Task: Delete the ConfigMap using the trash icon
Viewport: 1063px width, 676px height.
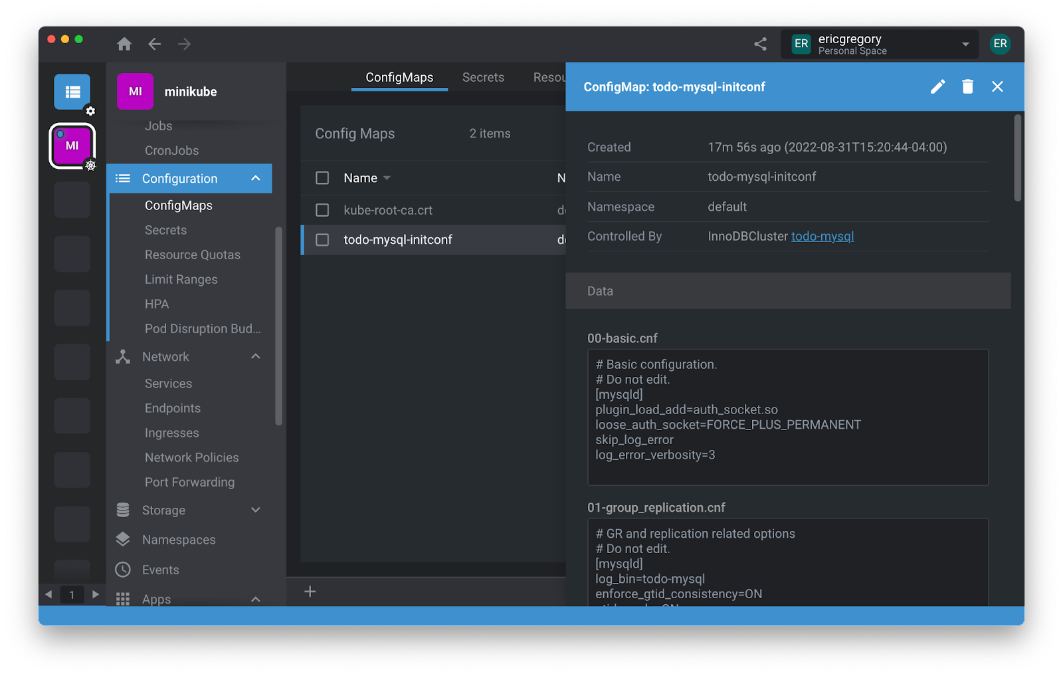Action: pyautogui.click(x=967, y=86)
